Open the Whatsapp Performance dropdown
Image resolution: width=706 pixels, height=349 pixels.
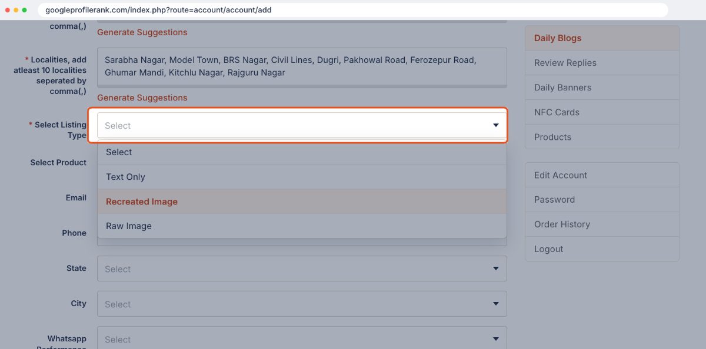tap(302, 339)
